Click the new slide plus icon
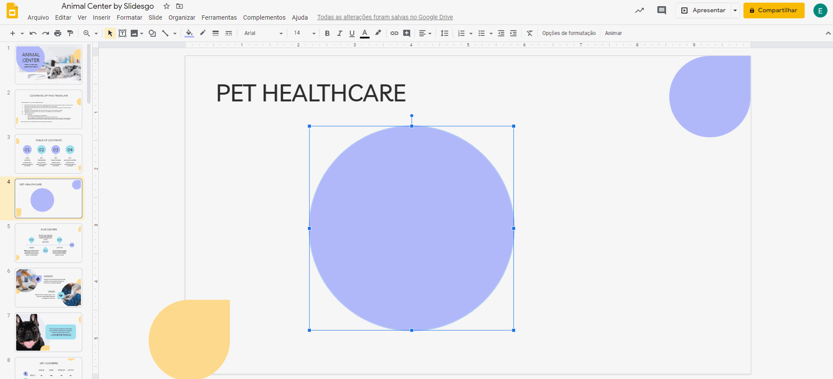833x379 pixels. pyautogui.click(x=13, y=33)
